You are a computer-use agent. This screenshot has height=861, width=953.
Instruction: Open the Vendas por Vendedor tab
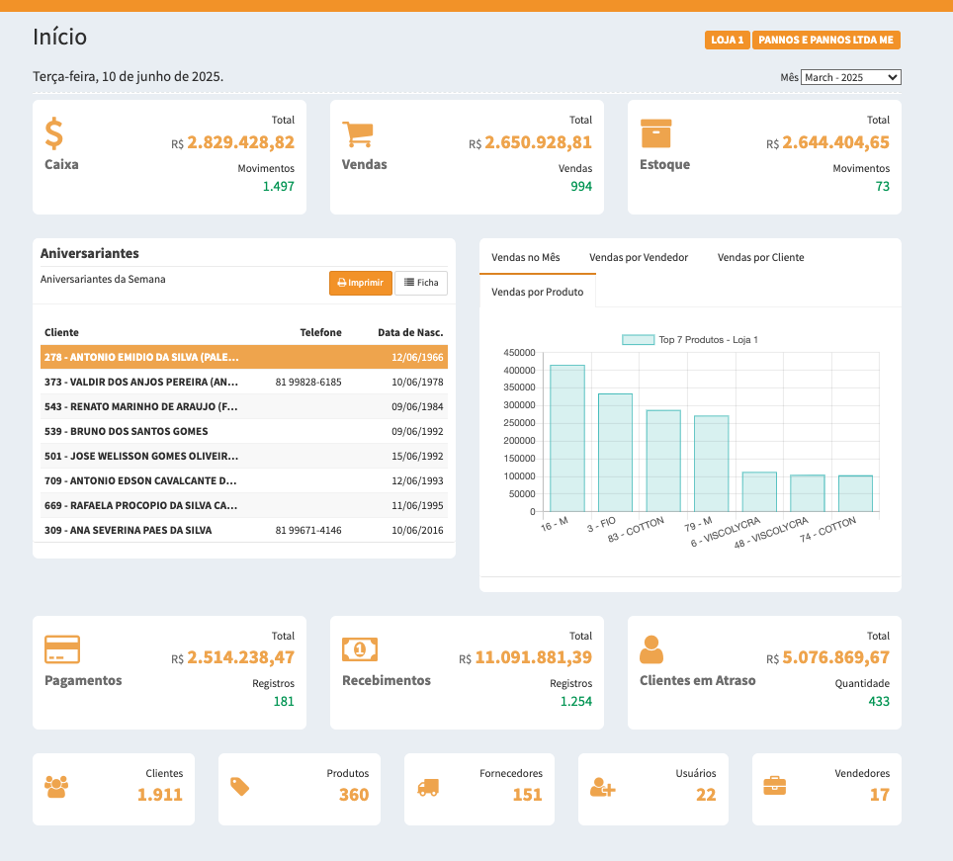pos(639,257)
